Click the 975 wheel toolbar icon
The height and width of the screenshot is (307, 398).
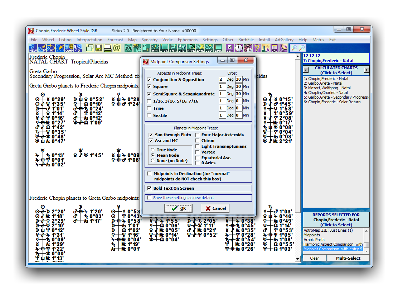point(78,48)
